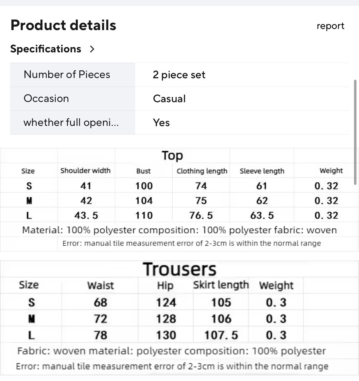Select the Occasion row label
The height and width of the screenshot is (381, 359).
point(46,98)
